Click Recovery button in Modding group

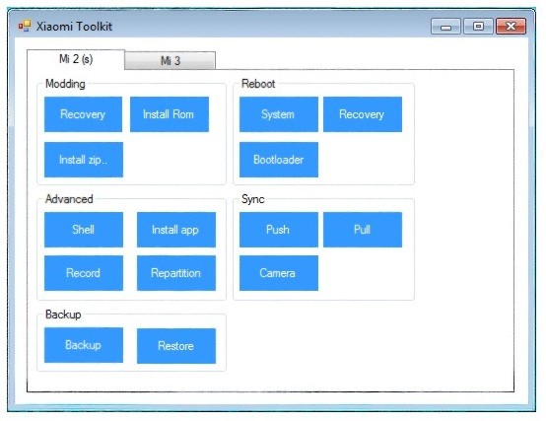click(83, 114)
